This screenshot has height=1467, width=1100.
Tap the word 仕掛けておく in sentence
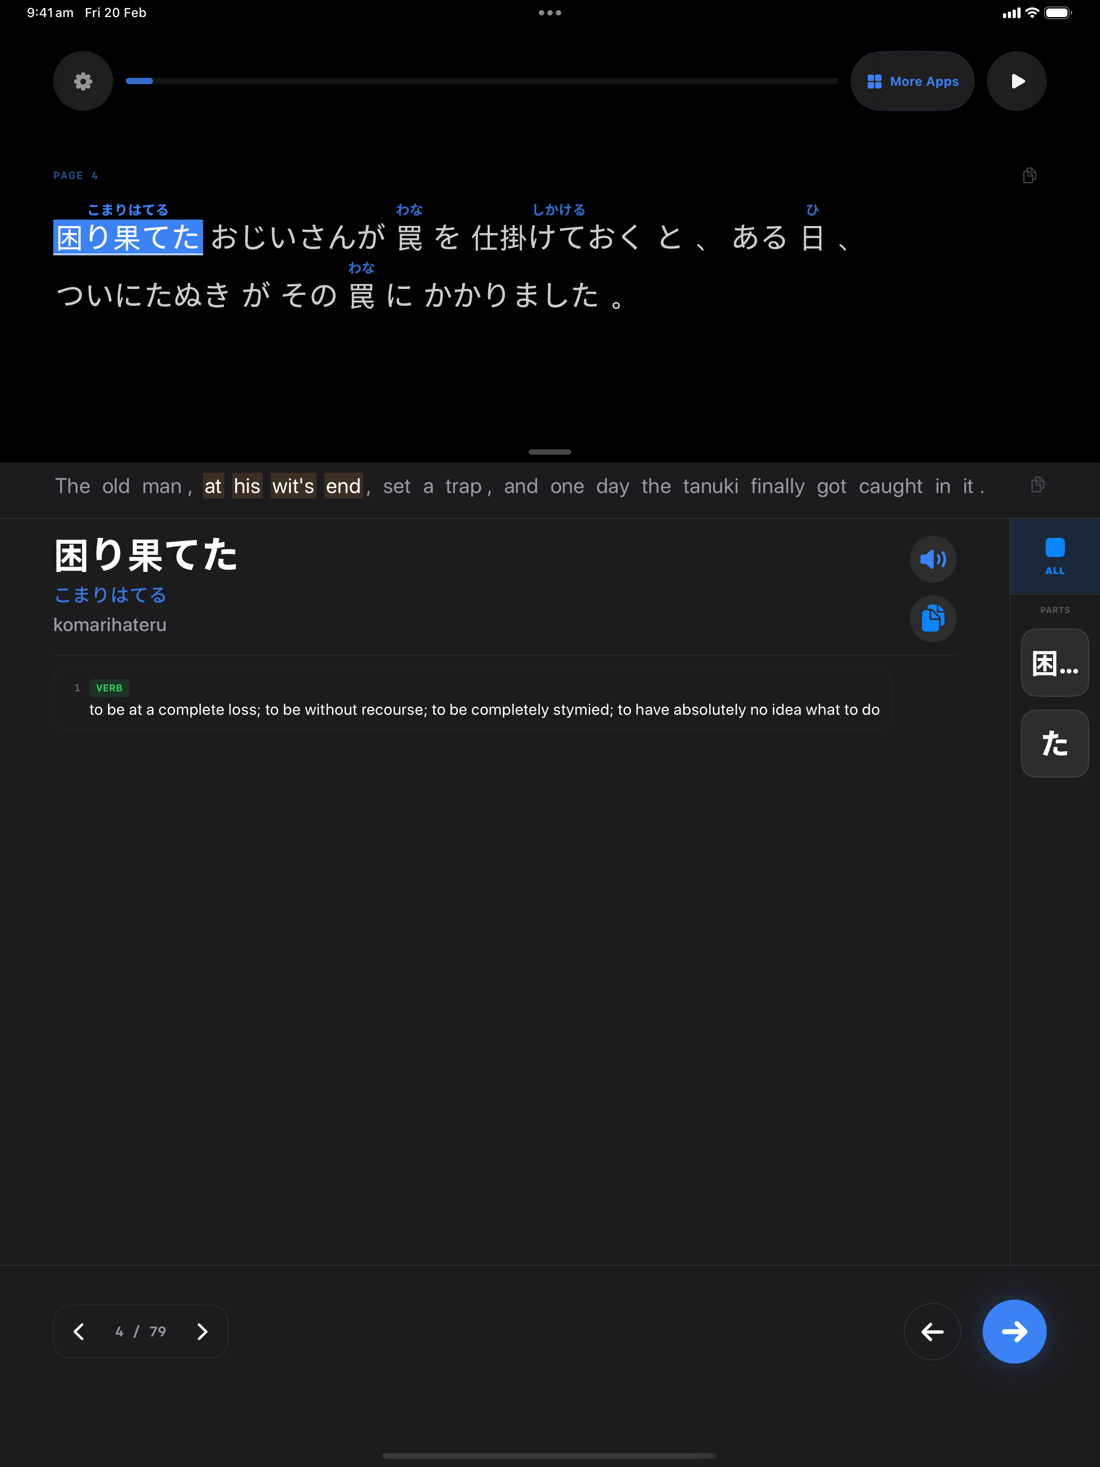coord(556,237)
